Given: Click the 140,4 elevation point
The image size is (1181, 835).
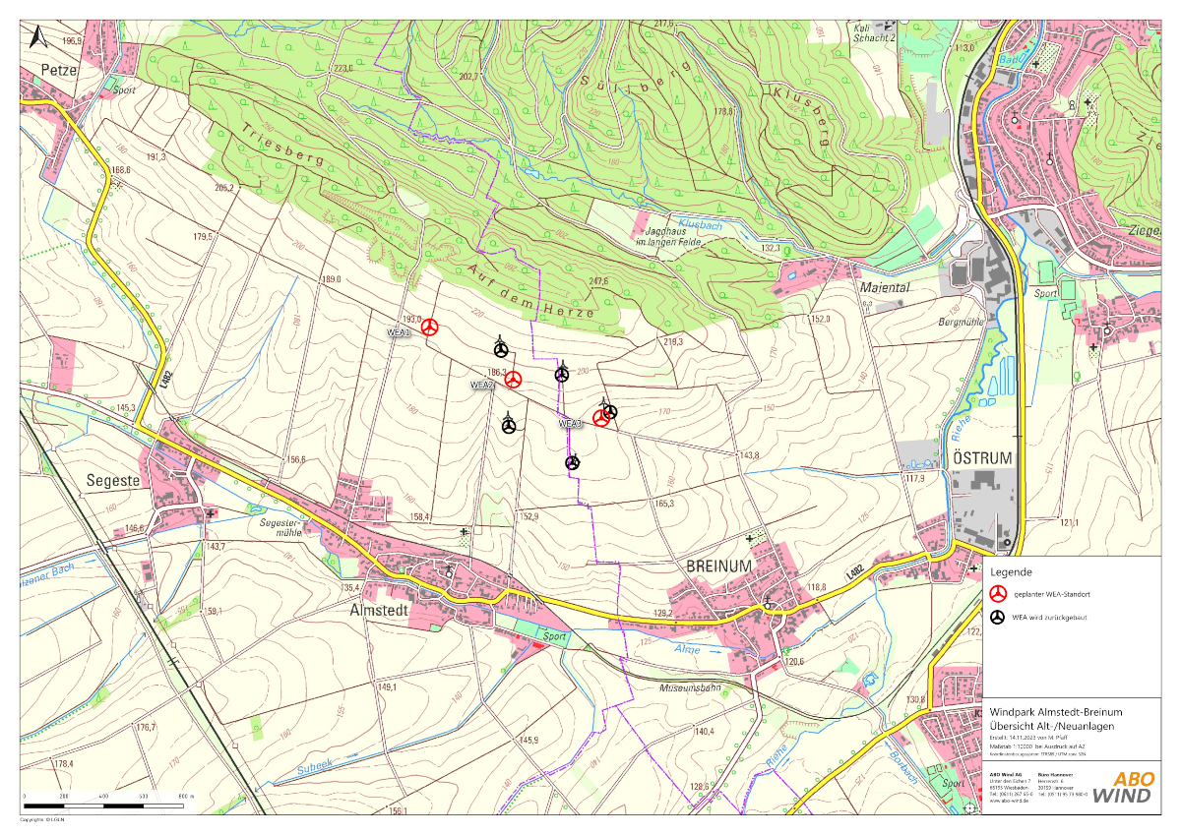Looking at the screenshot, I should (703, 731).
